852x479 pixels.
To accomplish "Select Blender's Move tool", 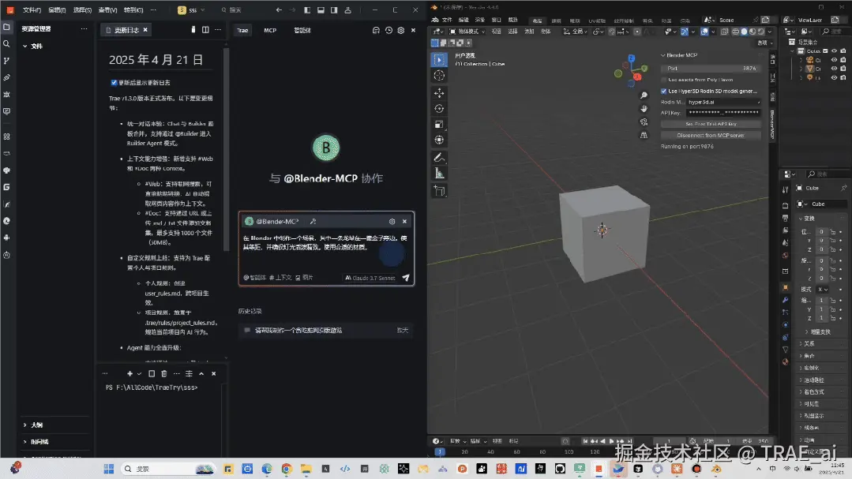I will click(x=439, y=93).
